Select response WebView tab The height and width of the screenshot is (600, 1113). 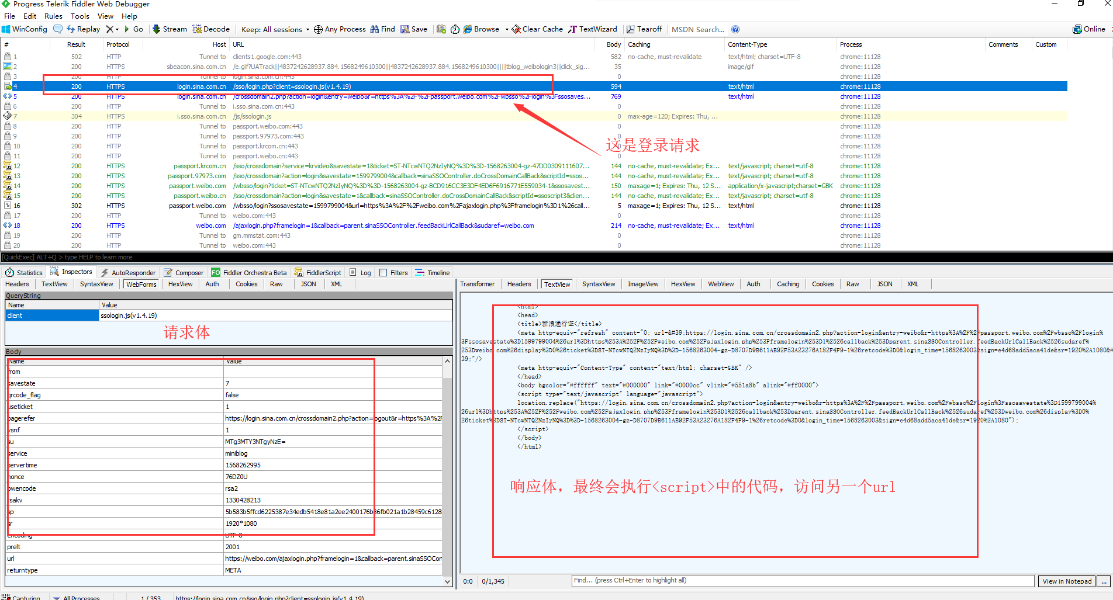pyautogui.click(x=721, y=285)
